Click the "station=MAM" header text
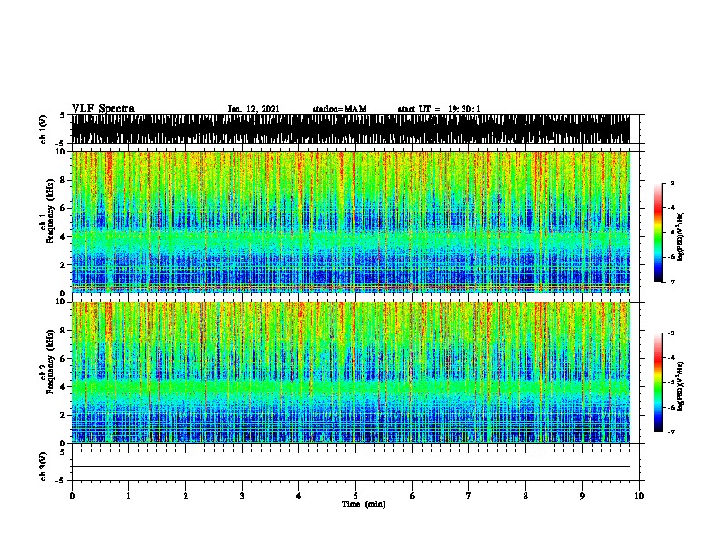 (339, 109)
